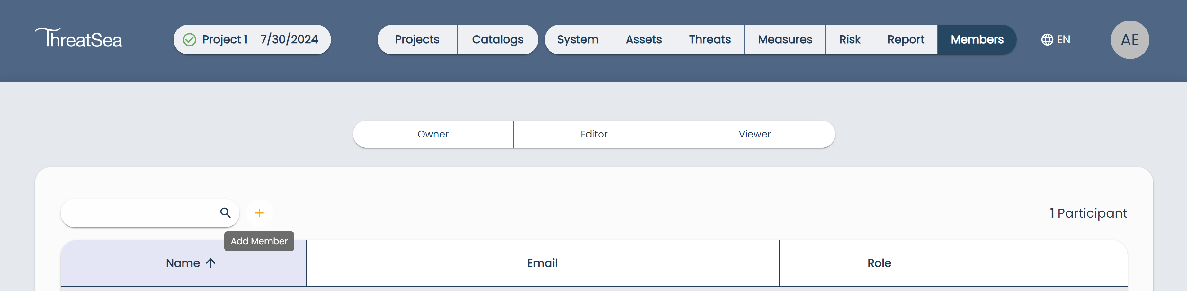Open the Measures section

[785, 39]
